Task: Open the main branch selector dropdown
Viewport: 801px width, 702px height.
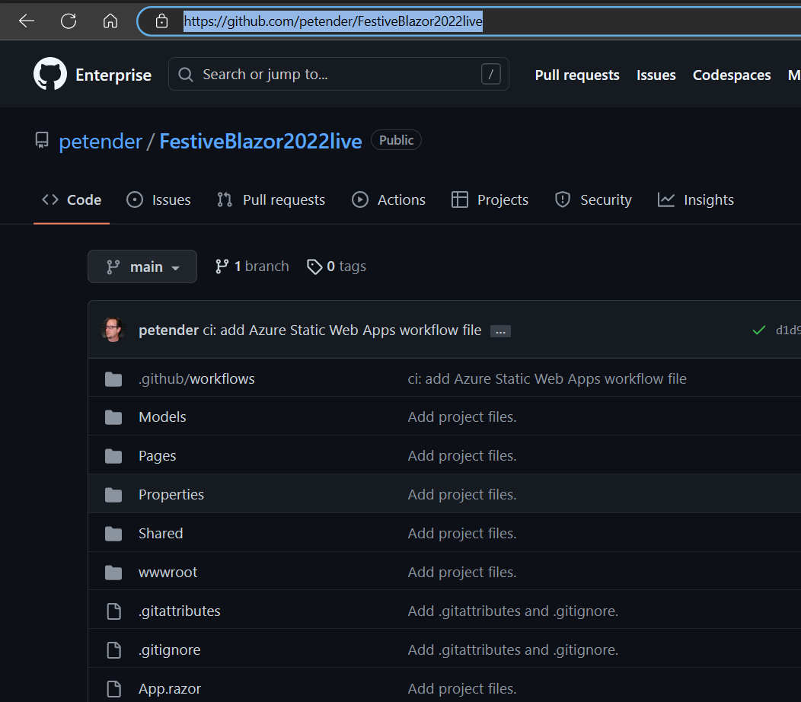Action: click(142, 266)
